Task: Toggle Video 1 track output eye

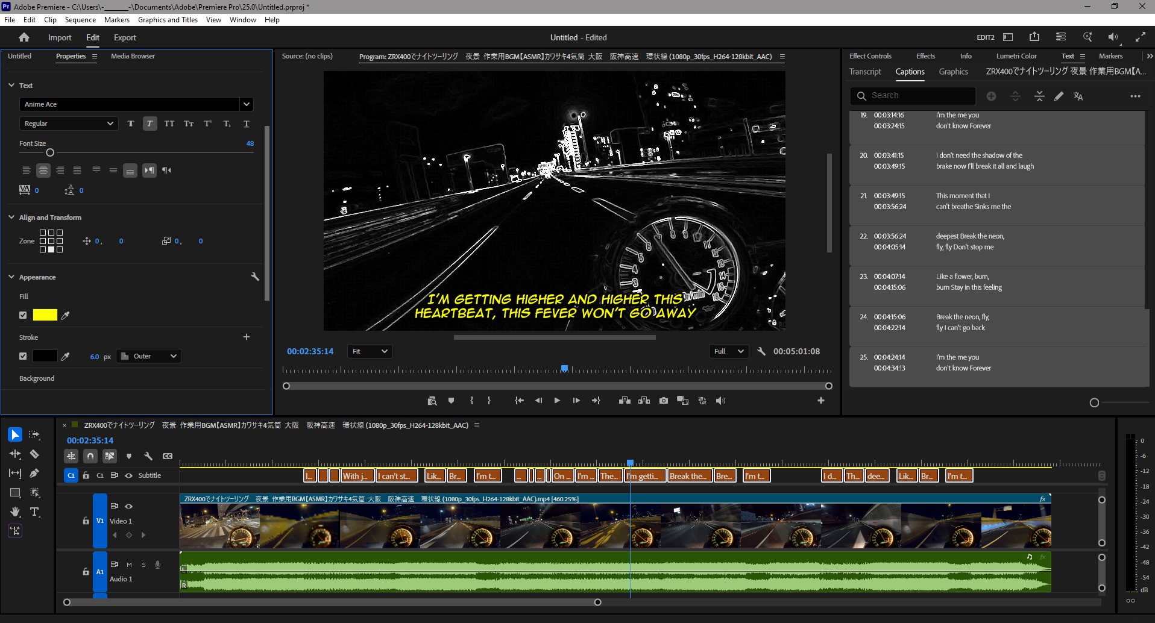Action: [x=128, y=506]
